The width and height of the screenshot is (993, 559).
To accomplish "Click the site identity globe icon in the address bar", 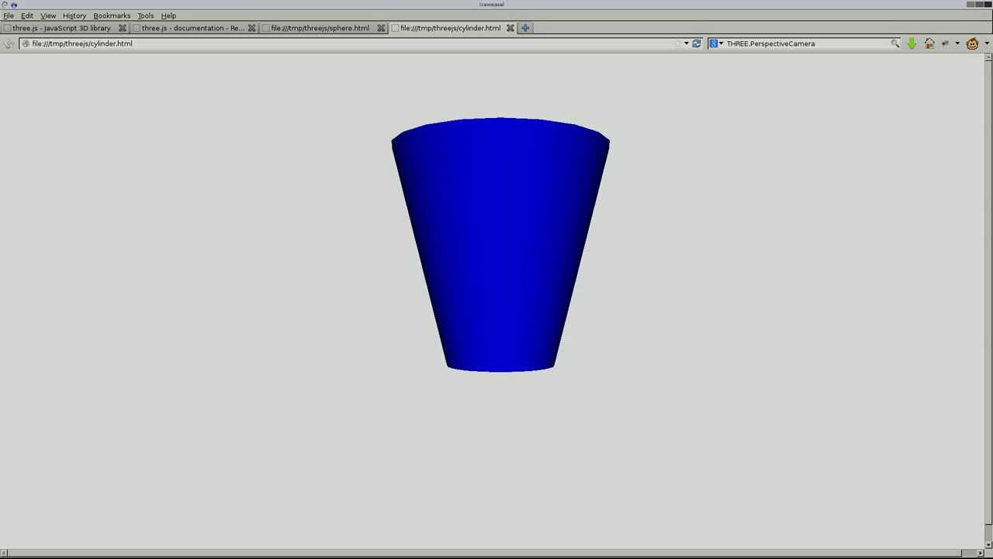I will point(26,43).
